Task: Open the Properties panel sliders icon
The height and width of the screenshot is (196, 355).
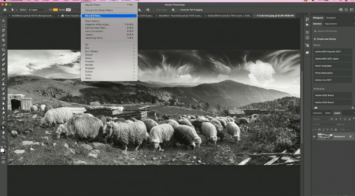Action: (307, 32)
